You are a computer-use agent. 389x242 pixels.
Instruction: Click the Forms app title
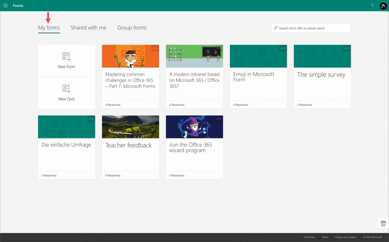18,5
